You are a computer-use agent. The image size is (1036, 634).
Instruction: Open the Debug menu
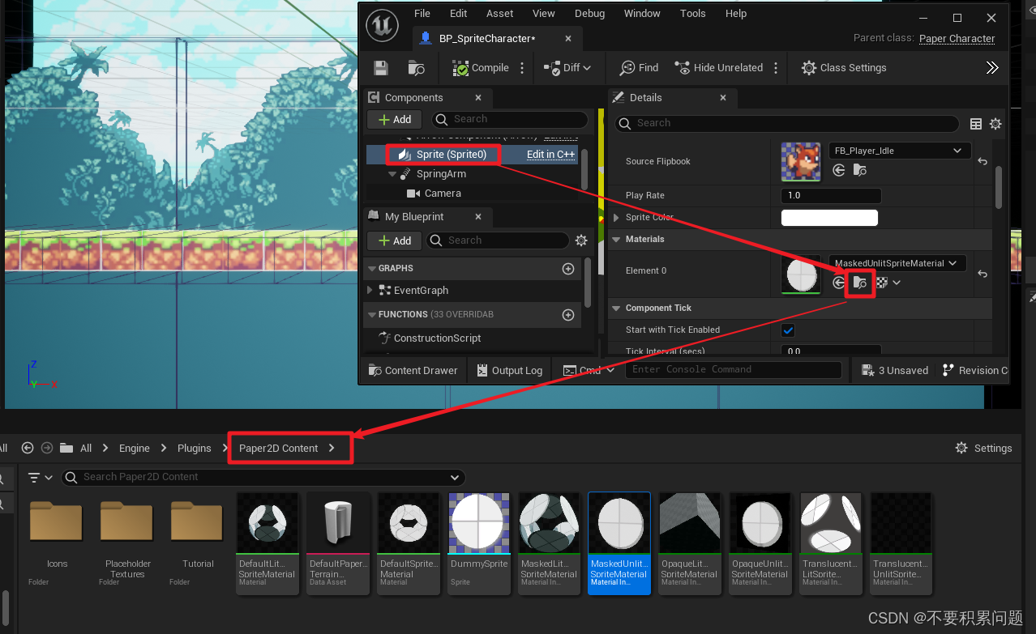[590, 13]
